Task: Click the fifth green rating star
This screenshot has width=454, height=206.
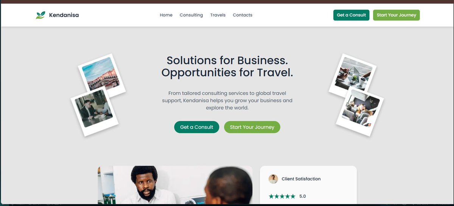Action: [x=293, y=196]
